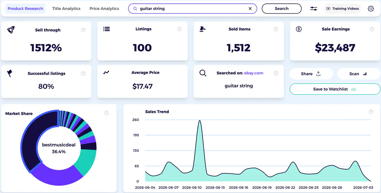This screenshot has width=381, height=193.
Task: Click Save to Watchlist button
Action: [x=334, y=89]
